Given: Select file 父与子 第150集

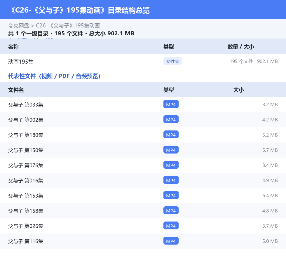Looking at the screenshot, I should pyautogui.click(x=26, y=150).
